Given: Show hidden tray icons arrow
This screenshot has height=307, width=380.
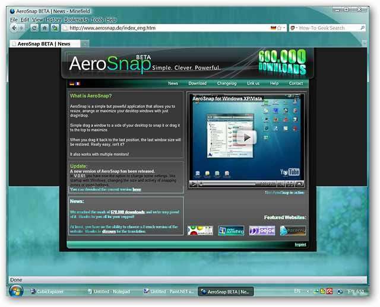Looking at the screenshot, I should (x=308, y=291).
